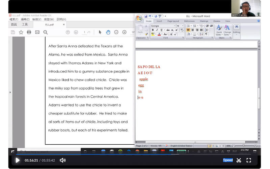Expand the font size dropdown
Viewport: 270px width, 169px height.
[182, 26]
